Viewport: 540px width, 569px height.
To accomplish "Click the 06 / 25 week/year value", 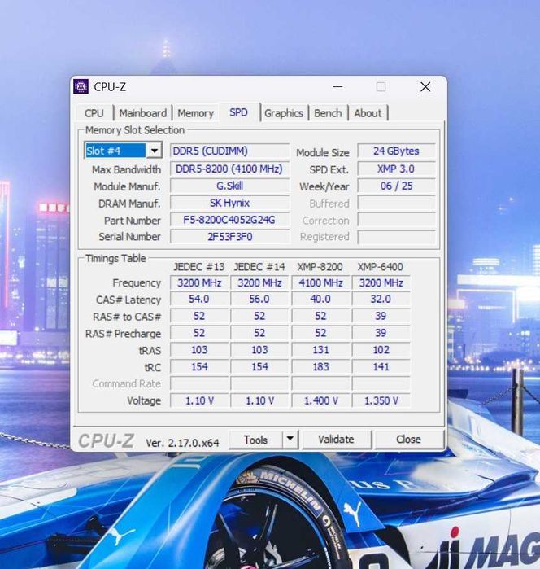I will click(x=396, y=186).
